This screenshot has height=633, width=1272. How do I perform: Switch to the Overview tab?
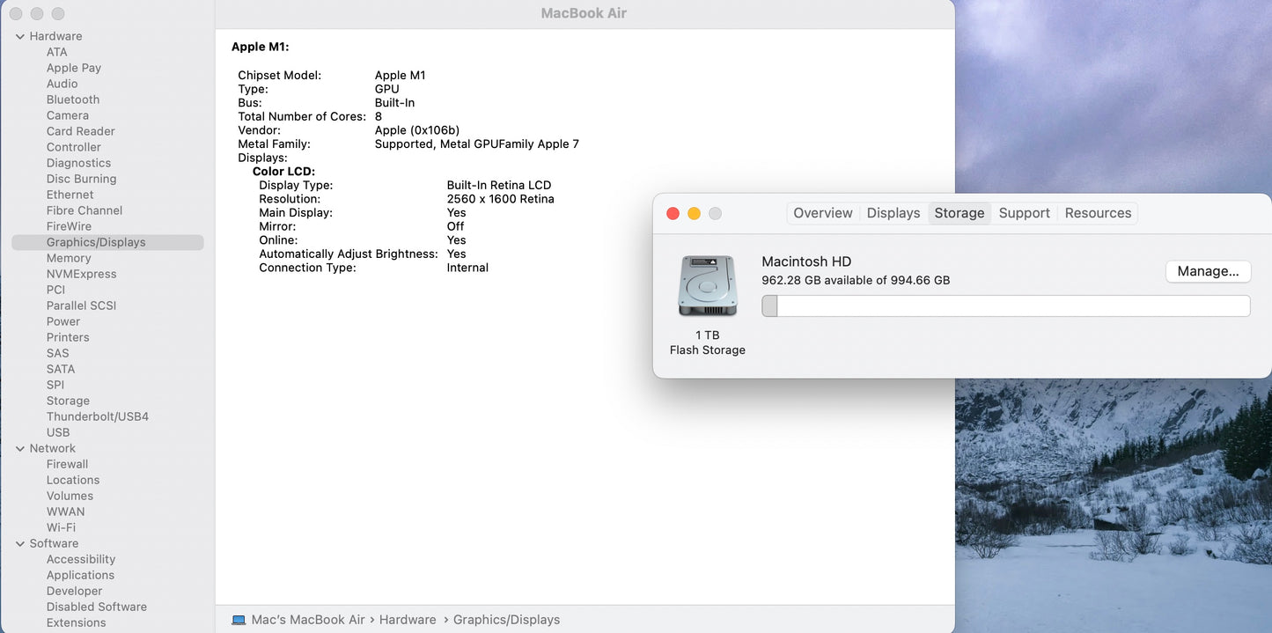coord(822,213)
